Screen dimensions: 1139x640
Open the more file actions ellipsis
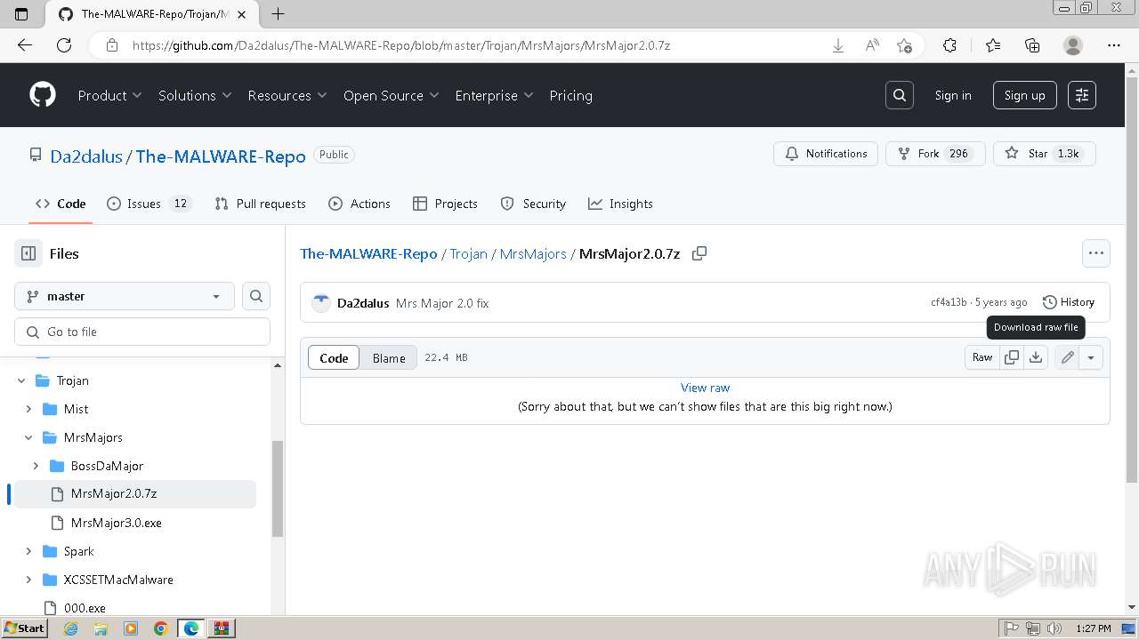(1096, 253)
